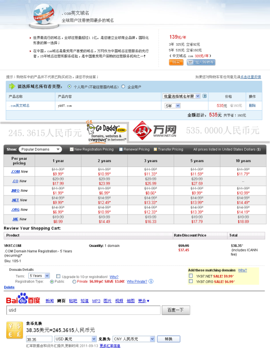Open Baidu MP3 tab
The width and height of the screenshot is (270, 358).
pos(96,301)
